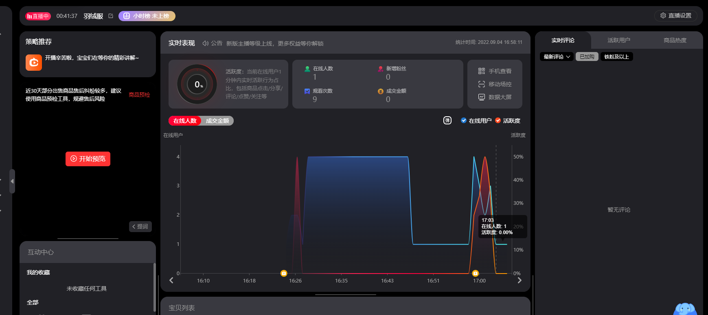The height and width of the screenshot is (315, 708).
Task: Uncheck the 在线用户 chart checkbox
Action: coord(463,120)
